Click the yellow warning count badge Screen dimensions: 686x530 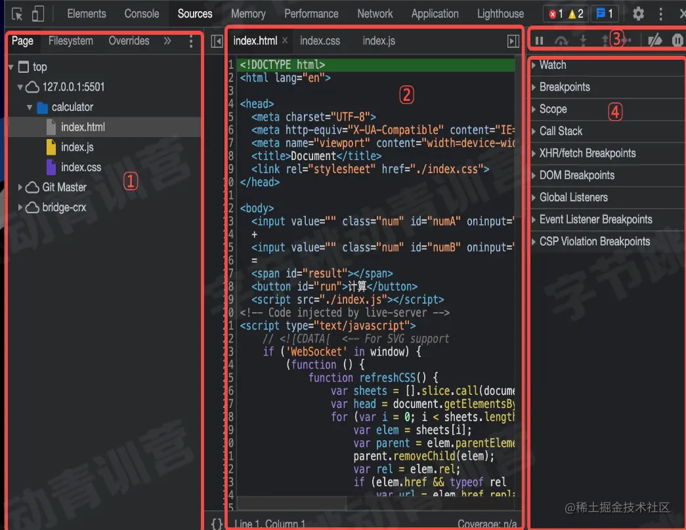point(576,14)
